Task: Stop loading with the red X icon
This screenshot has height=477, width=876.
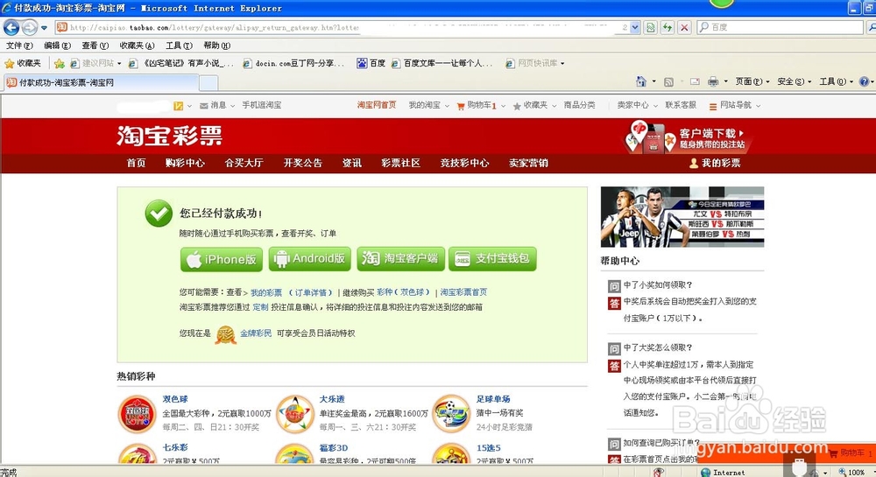Action: (x=684, y=27)
